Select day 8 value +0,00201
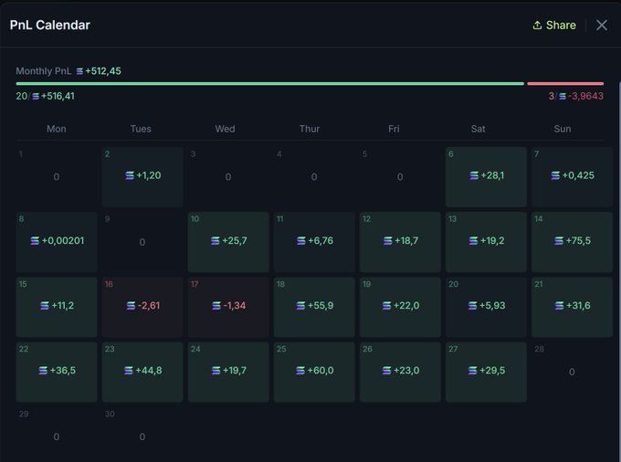This screenshot has width=621, height=462. tap(63, 241)
